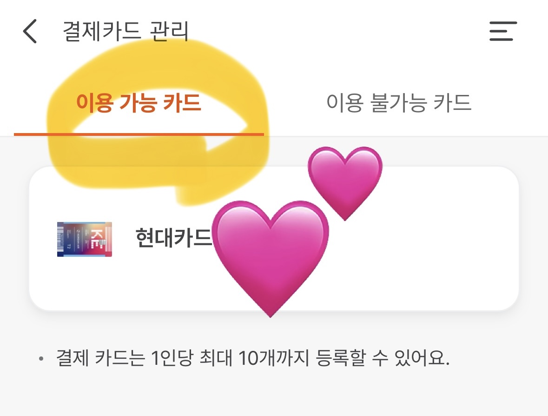548x416 pixels.
Task: Select the 현대카드 card name
Action: pyautogui.click(x=174, y=238)
